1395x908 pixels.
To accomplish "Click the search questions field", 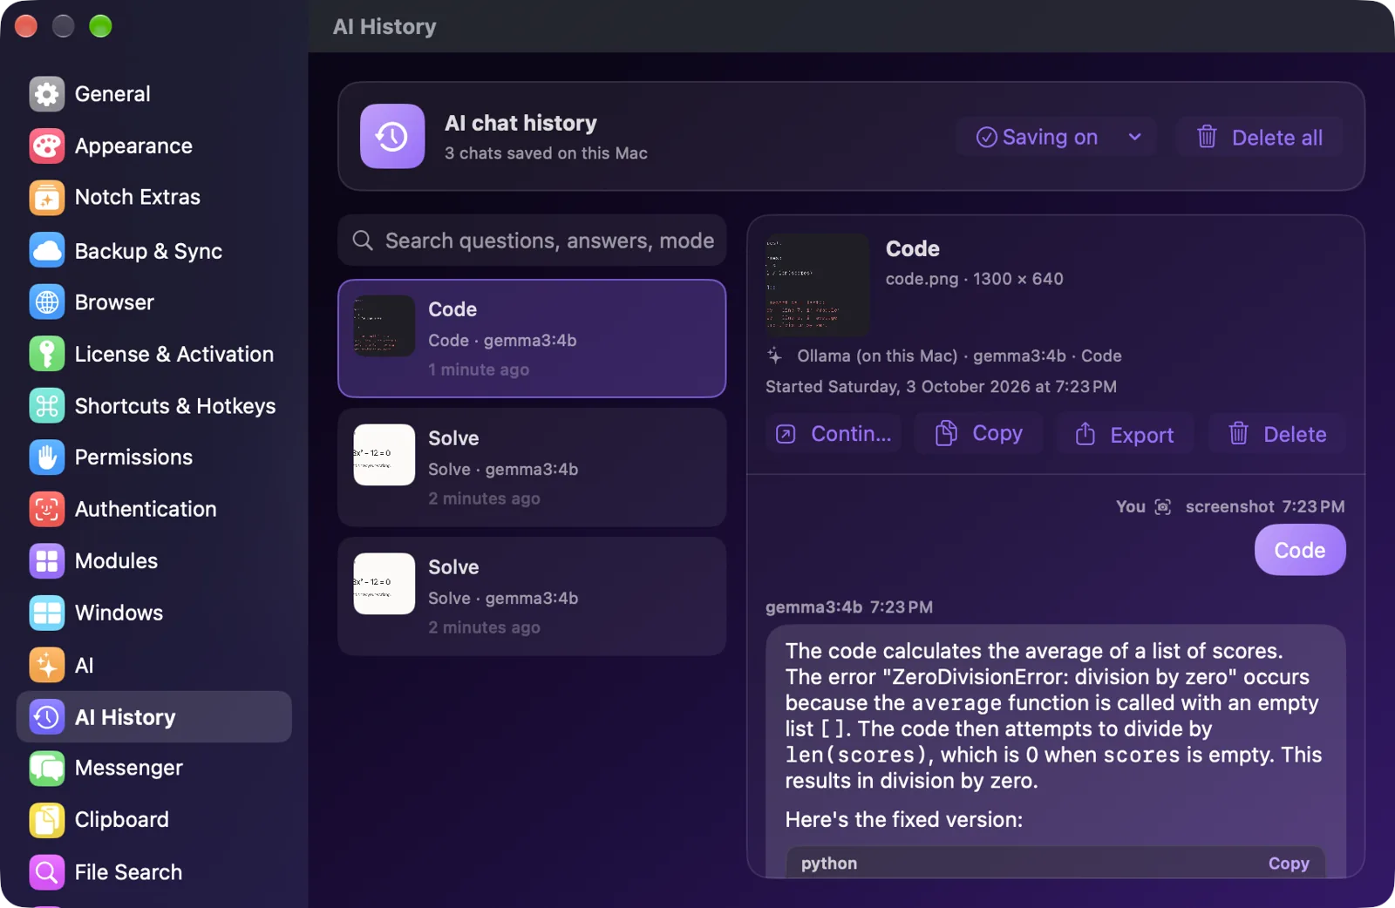I will point(532,241).
